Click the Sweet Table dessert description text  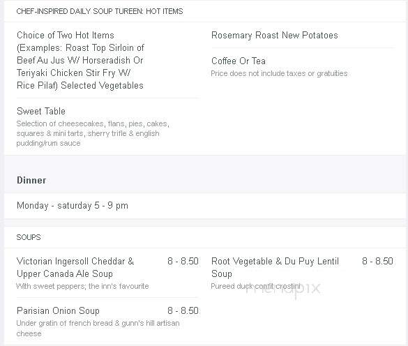click(x=93, y=133)
